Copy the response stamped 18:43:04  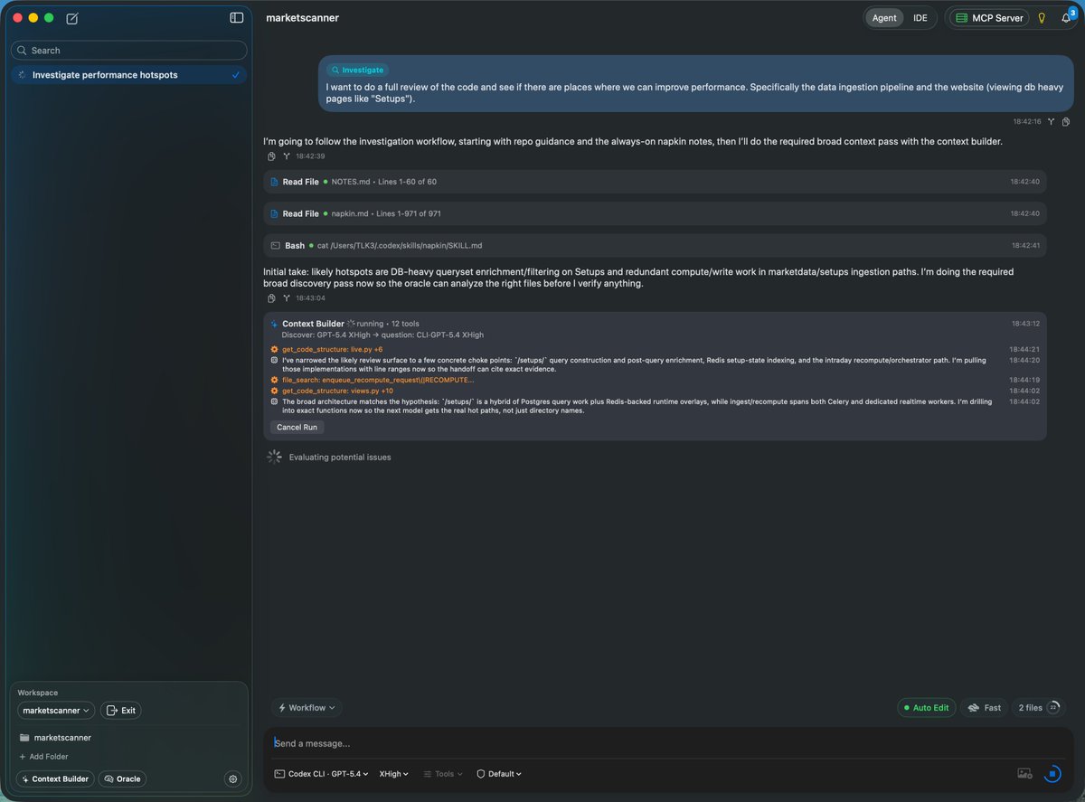pyautogui.click(x=271, y=297)
